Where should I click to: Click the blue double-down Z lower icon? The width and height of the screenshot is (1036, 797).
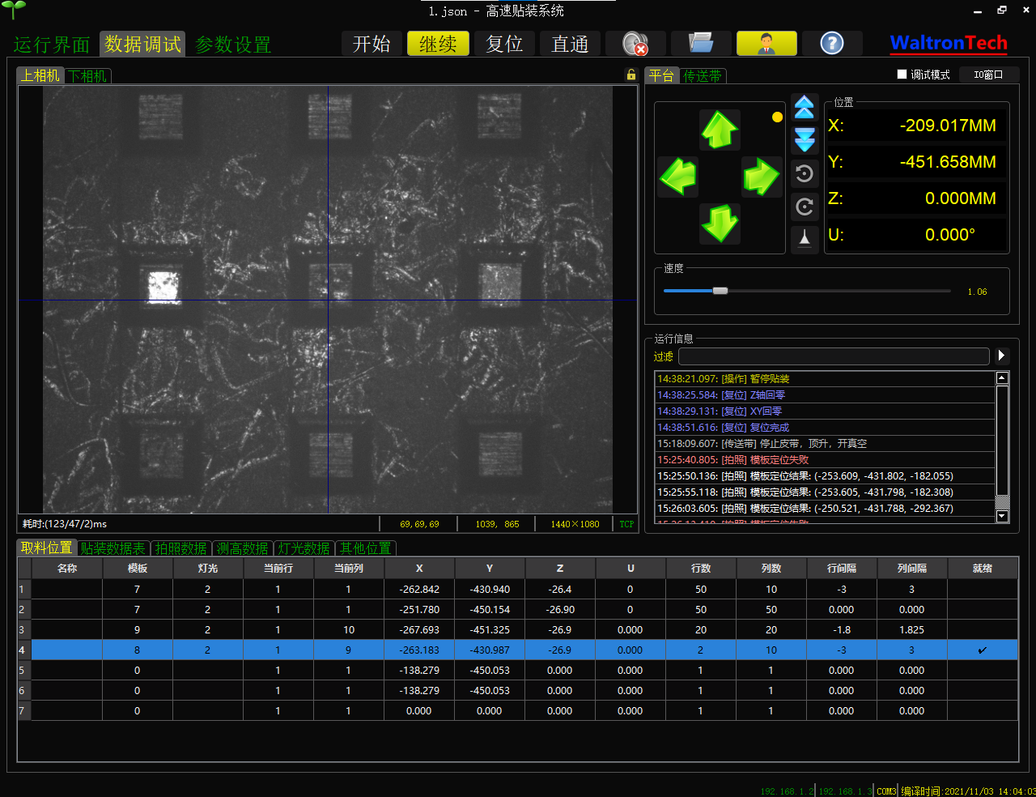(x=805, y=139)
